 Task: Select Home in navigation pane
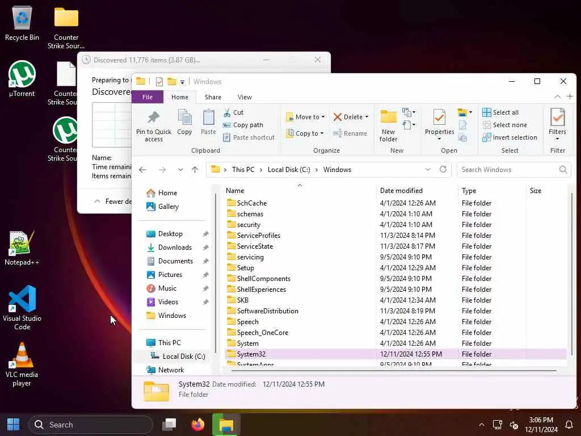pyautogui.click(x=162, y=193)
